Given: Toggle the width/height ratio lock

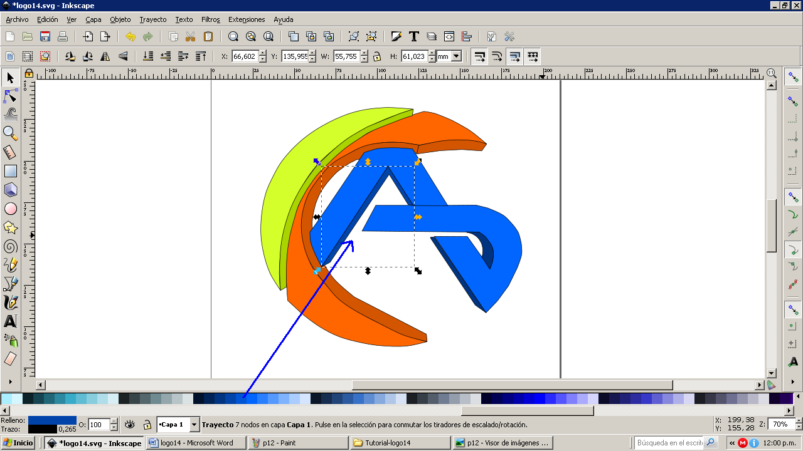Looking at the screenshot, I should click(377, 56).
